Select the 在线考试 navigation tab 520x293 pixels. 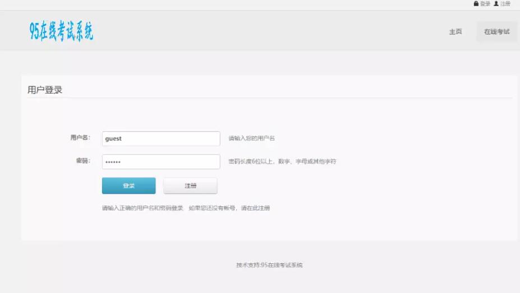pyautogui.click(x=496, y=32)
